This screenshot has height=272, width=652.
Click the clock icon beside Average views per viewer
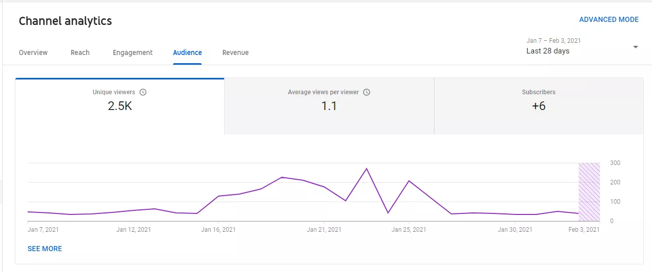click(x=366, y=92)
